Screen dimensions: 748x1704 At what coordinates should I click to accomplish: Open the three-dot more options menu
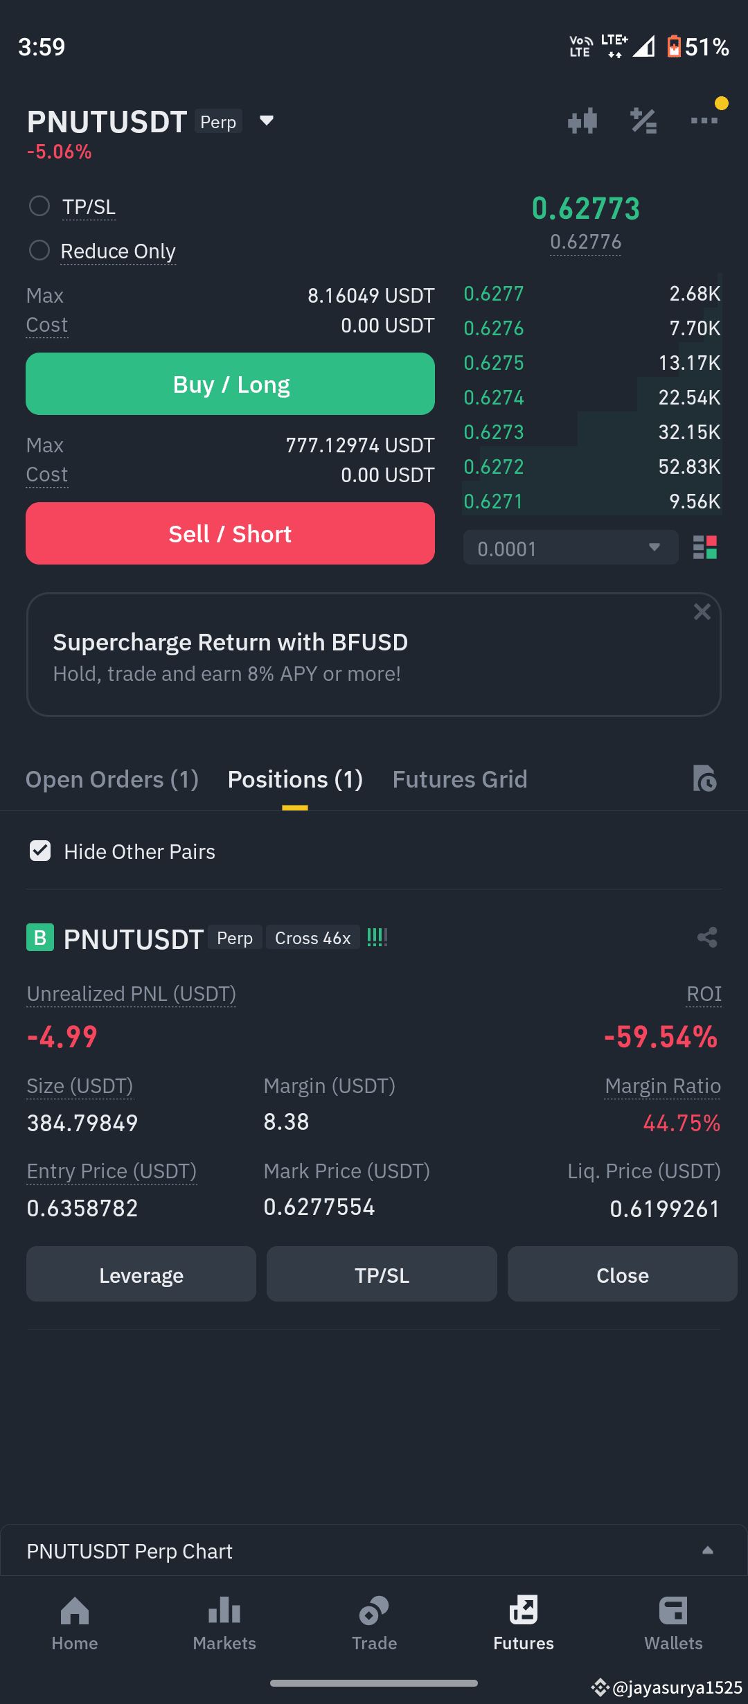(704, 121)
